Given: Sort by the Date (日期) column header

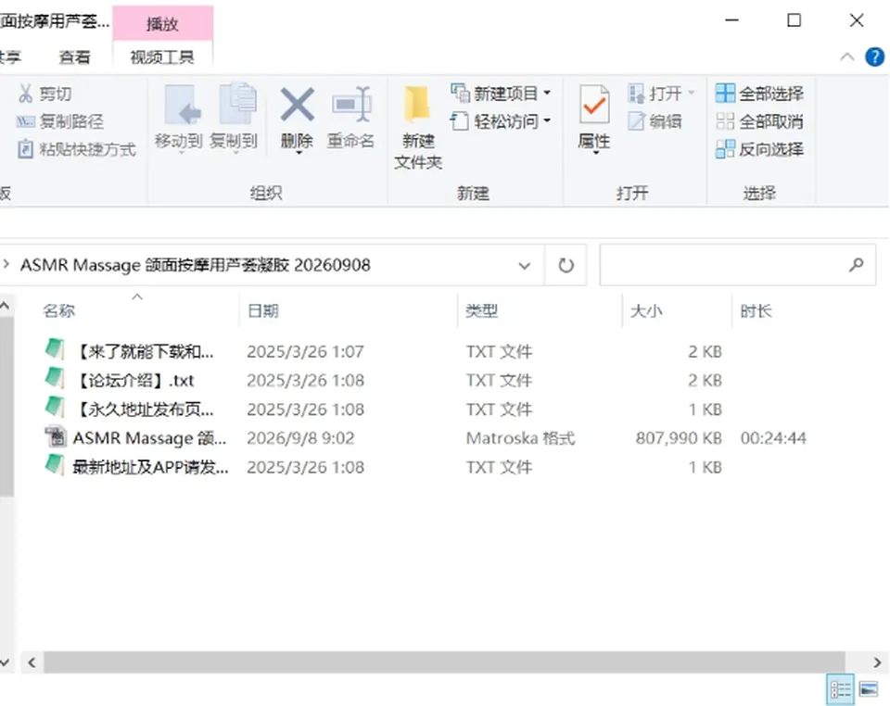Looking at the screenshot, I should click(263, 310).
